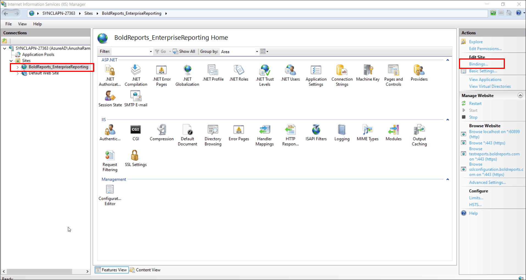Browse *:443 (https) link
This screenshot has height=280, width=526.
click(x=487, y=143)
